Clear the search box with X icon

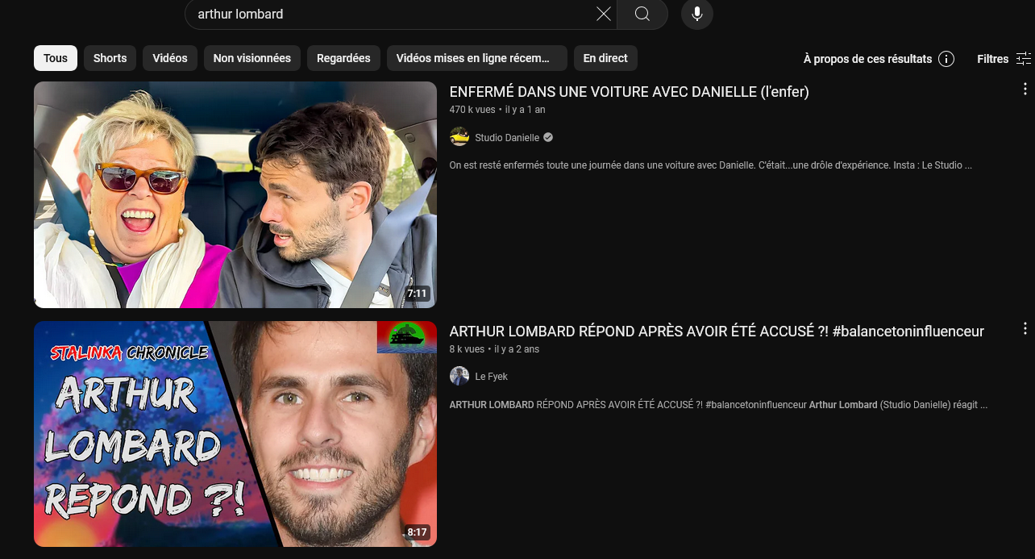[603, 14]
